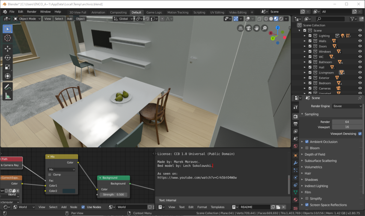The image size is (365, 216).
Task: Click the Color2 swatch on Mix node
Action: [69, 191]
